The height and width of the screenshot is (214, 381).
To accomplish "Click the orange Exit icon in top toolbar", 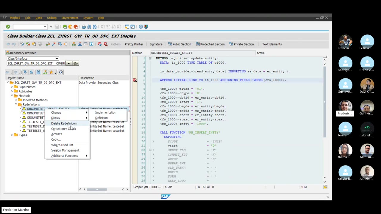I will click(70, 27).
